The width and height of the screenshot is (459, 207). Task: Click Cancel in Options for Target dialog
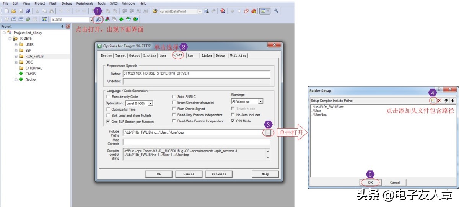[189, 174]
